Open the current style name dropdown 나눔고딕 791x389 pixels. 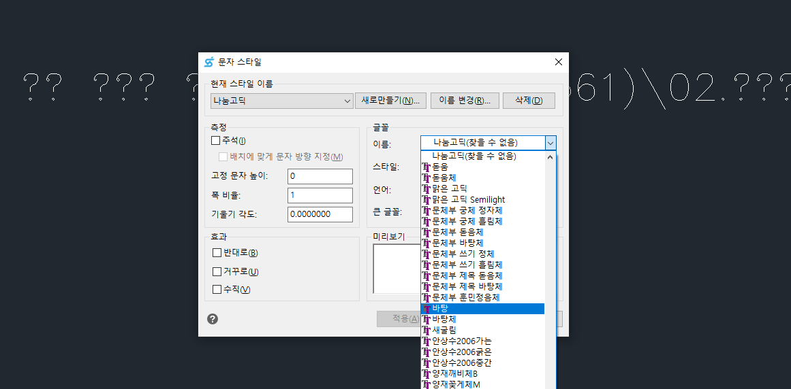point(282,101)
